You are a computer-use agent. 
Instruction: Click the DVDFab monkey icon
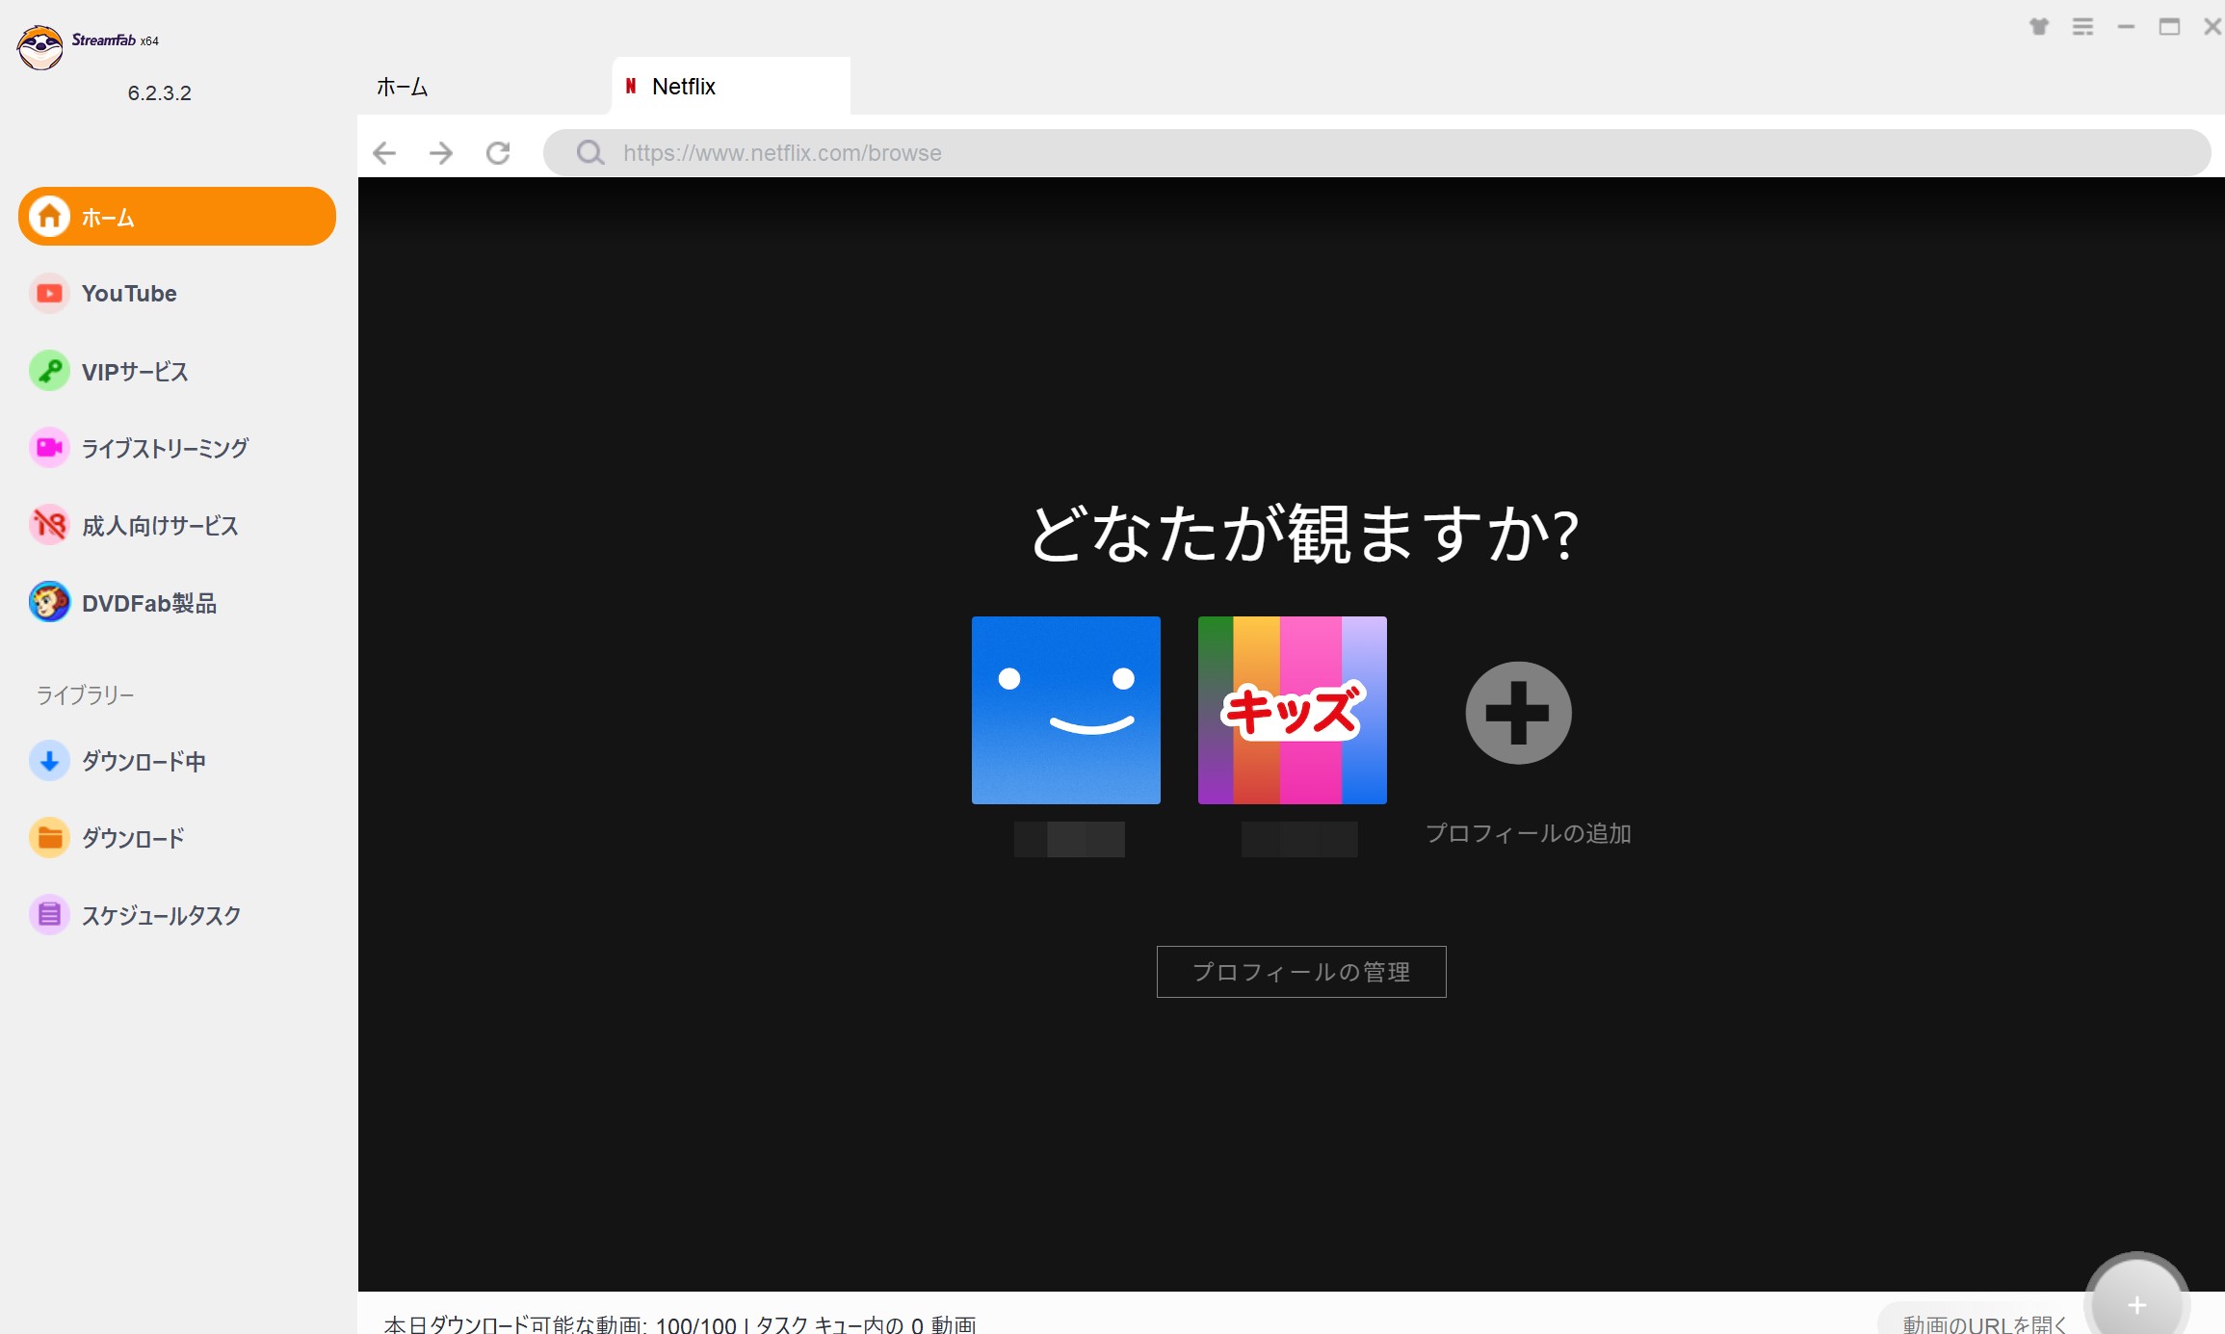point(49,603)
